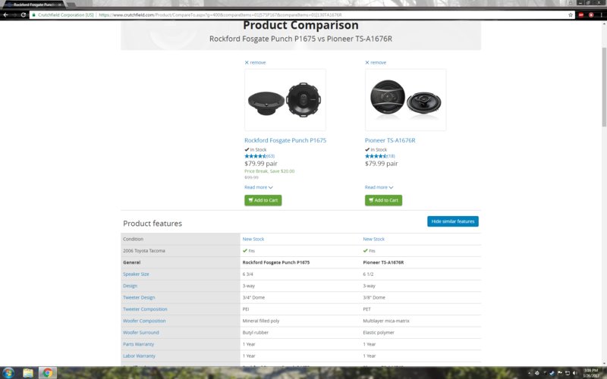Open the Chrome three-dot menu
This screenshot has height=379, width=607.
point(601,14)
